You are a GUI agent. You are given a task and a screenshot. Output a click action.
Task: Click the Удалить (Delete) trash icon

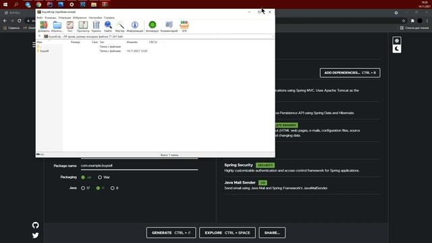point(96,26)
